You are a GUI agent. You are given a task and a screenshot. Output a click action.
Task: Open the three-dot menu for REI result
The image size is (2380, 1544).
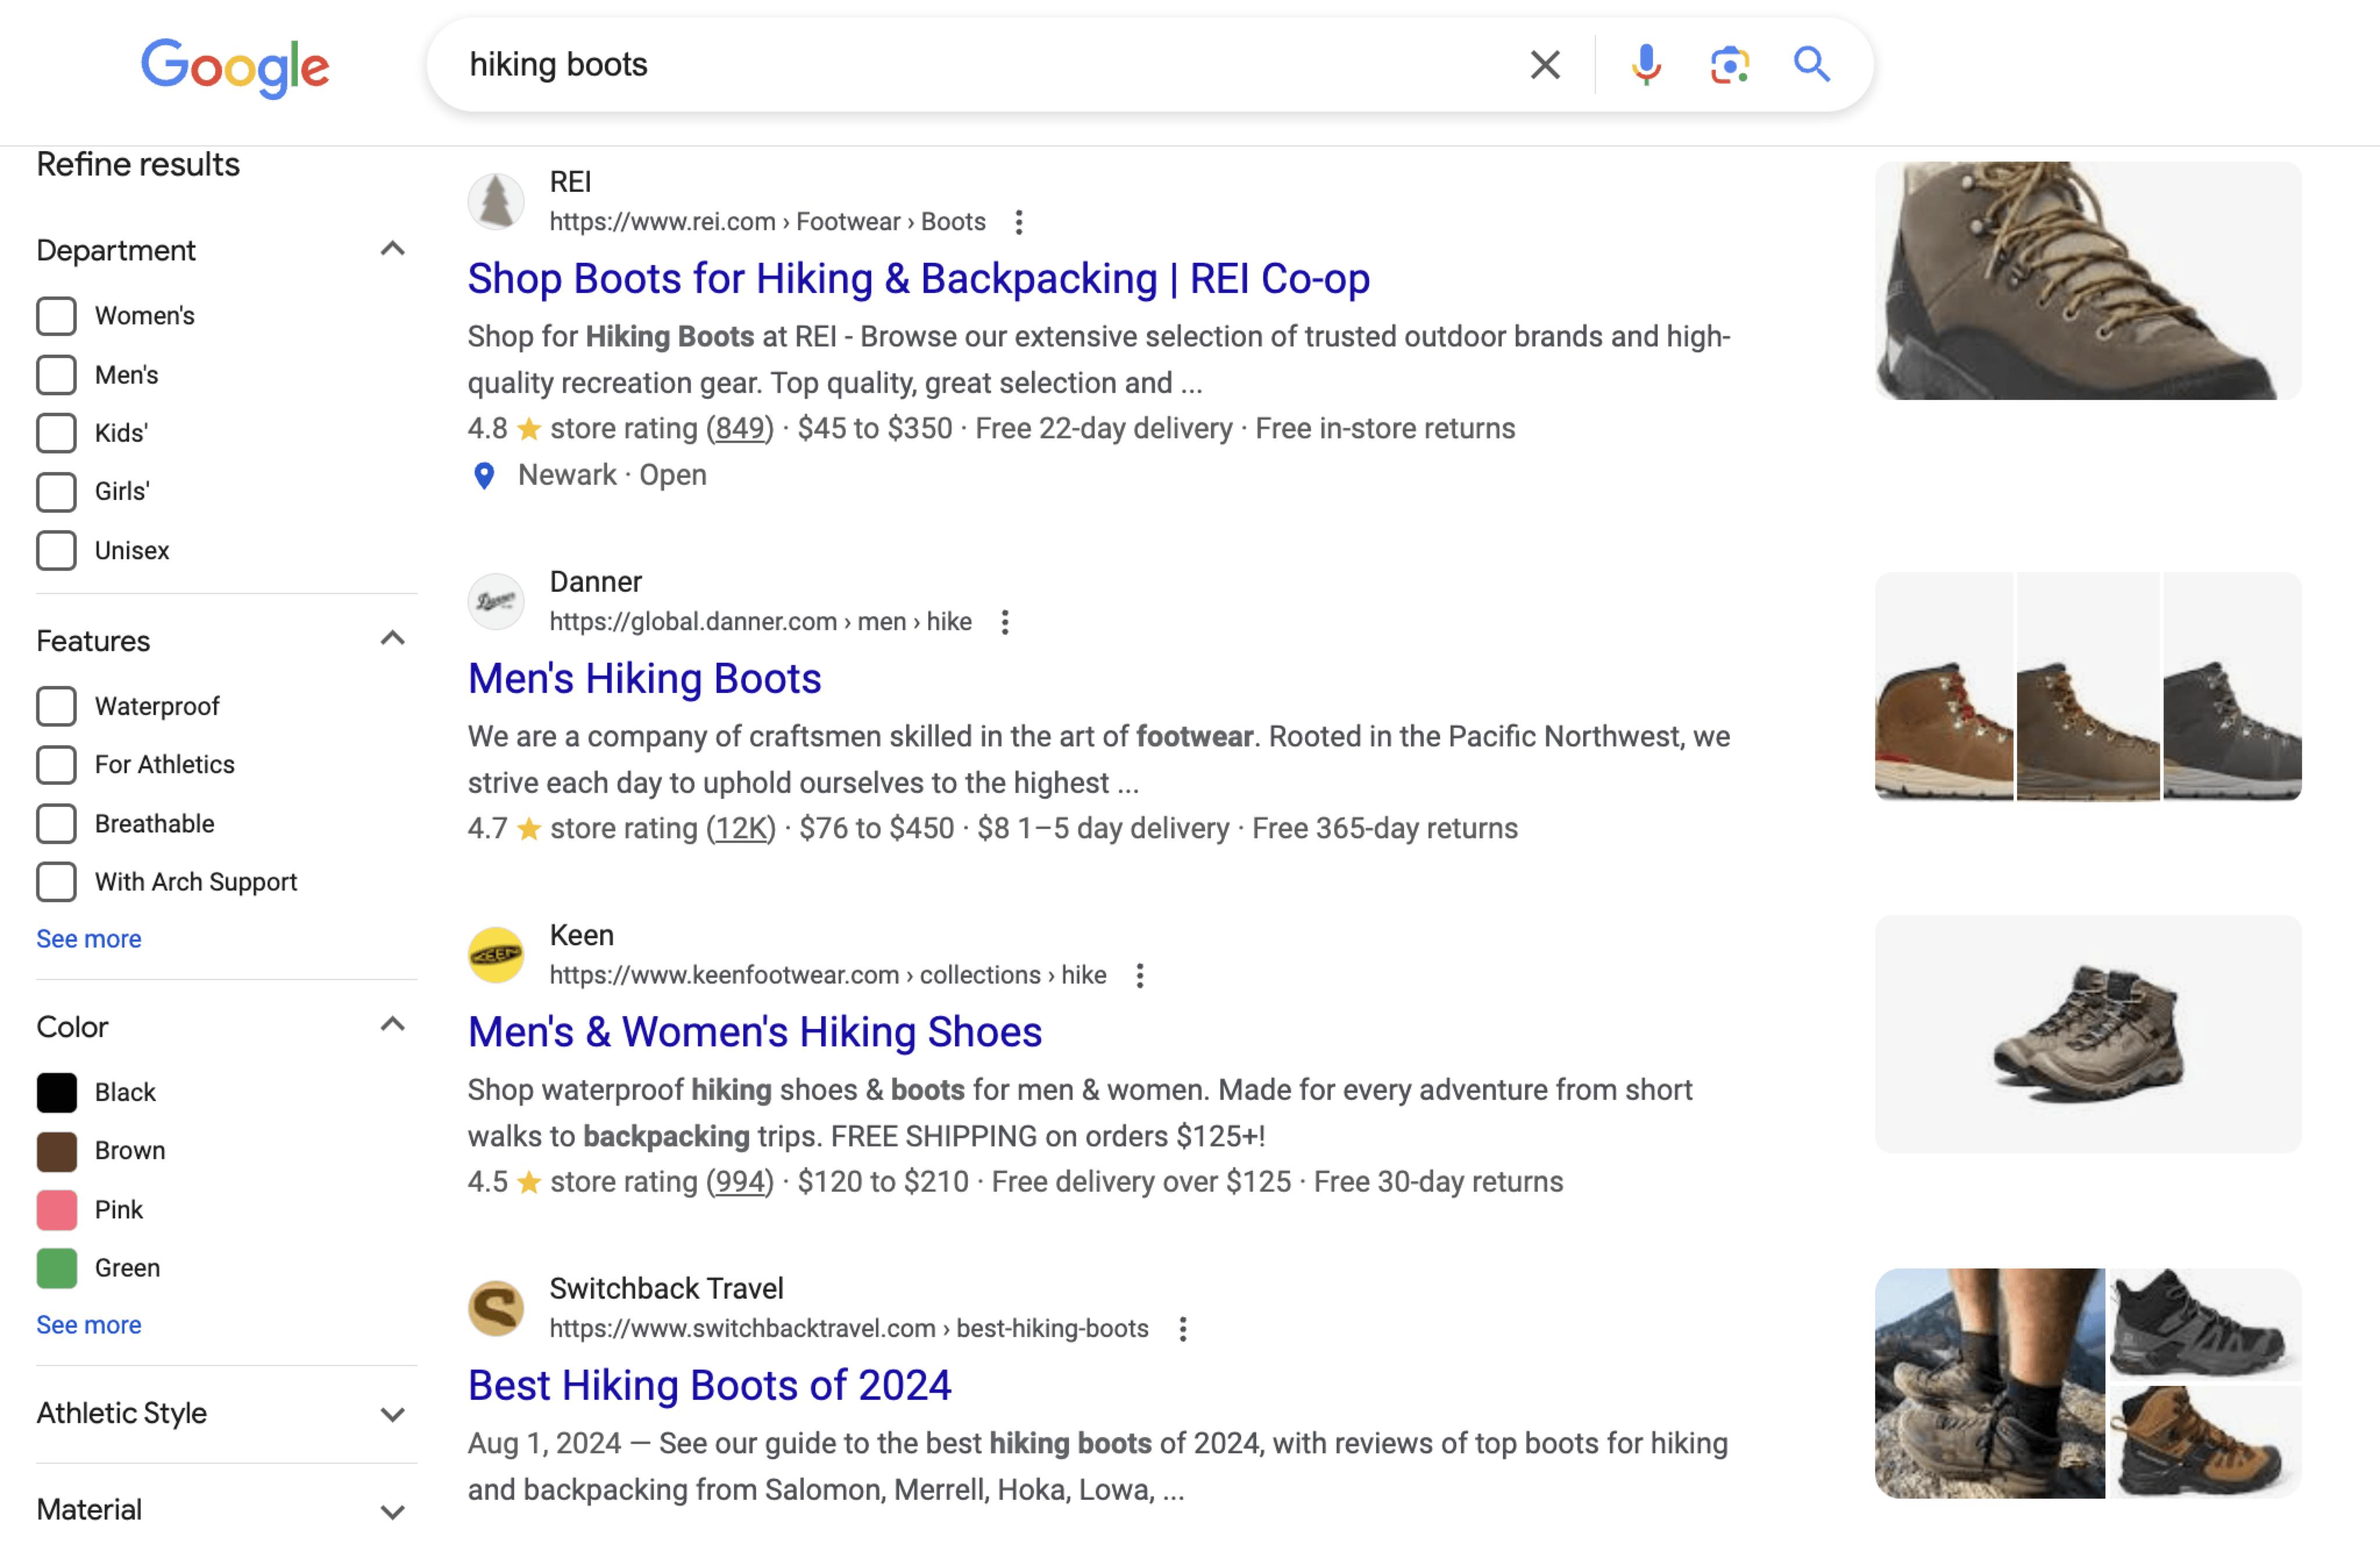[x=1018, y=222]
